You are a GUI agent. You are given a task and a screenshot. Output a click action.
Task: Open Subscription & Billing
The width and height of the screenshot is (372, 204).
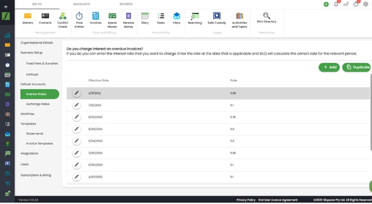click(x=36, y=175)
